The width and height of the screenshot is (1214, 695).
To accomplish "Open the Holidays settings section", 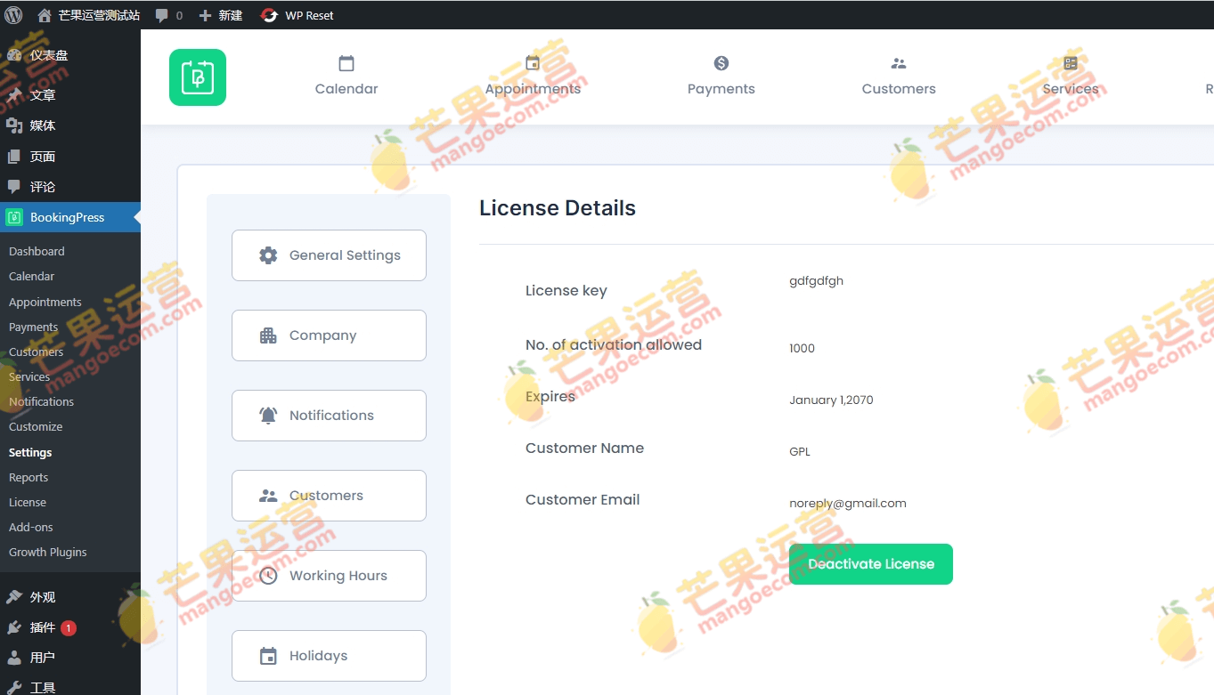I will tap(328, 655).
